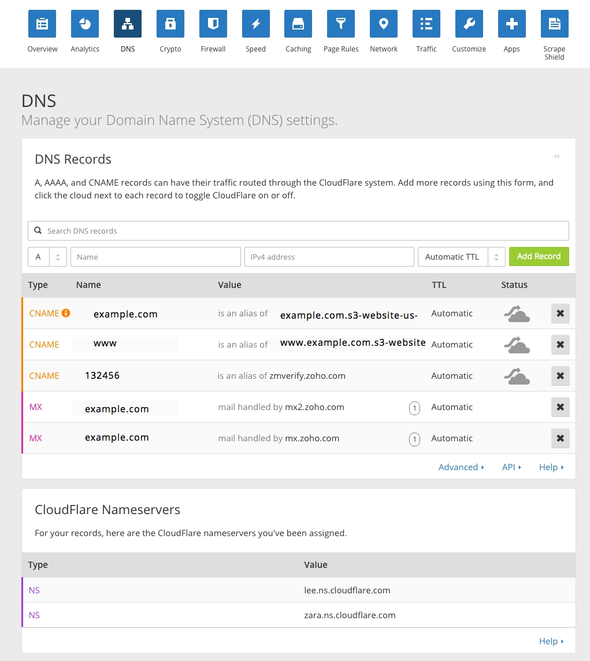Expand the Advanced options link
Viewport: 590px width, 661px height.
[461, 467]
